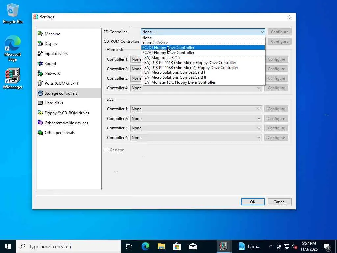Click Configure for SCSI Controller 2
337x253 pixels.
tap(276, 119)
